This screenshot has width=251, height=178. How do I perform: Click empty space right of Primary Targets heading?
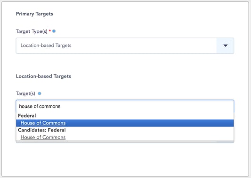coord(144,14)
